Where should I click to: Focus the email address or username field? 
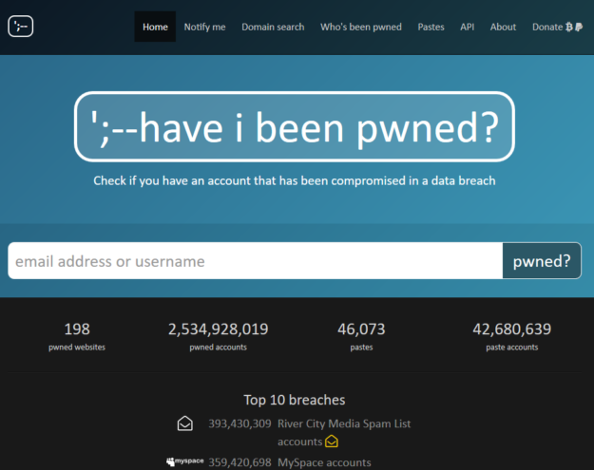tap(255, 261)
